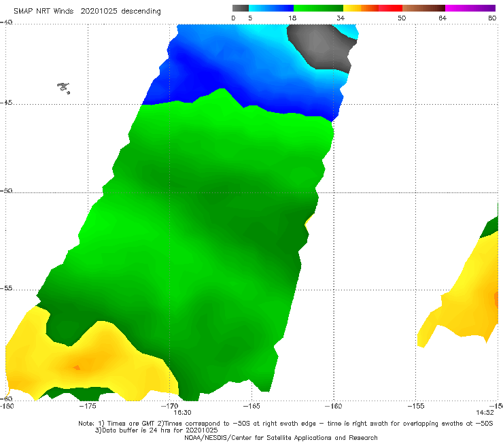Image resolution: width=503 pixels, height=442 pixels.
Task: Click the green 18-34 color bar segment
Action: pos(318,8)
